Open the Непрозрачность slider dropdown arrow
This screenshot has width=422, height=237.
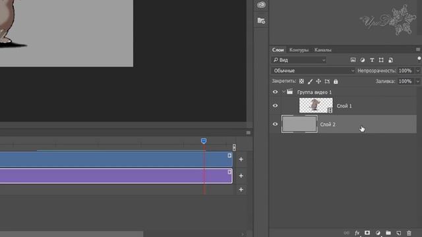point(417,70)
